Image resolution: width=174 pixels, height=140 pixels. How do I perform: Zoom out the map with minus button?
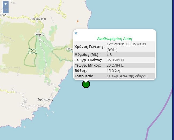click(6, 10)
